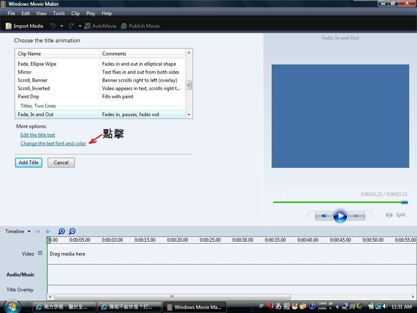Click the volume speaker tray icon
This screenshot has height=313, width=417.
point(385,306)
